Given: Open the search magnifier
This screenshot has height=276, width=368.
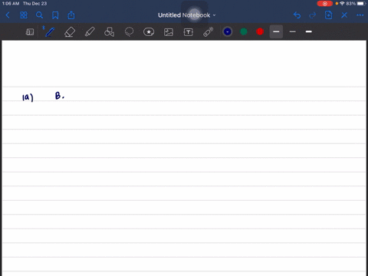Looking at the screenshot, I should (39, 15).
